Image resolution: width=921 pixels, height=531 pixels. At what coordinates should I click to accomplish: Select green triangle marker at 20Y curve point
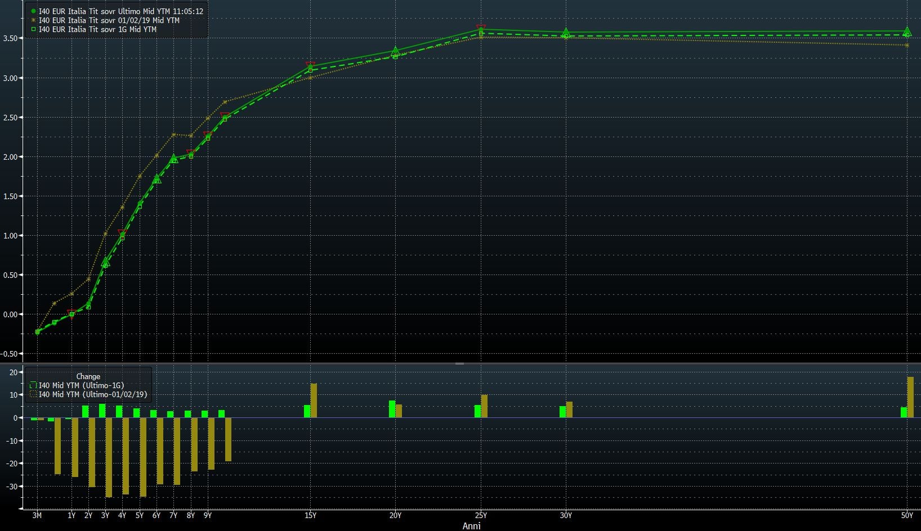[395, 51]
